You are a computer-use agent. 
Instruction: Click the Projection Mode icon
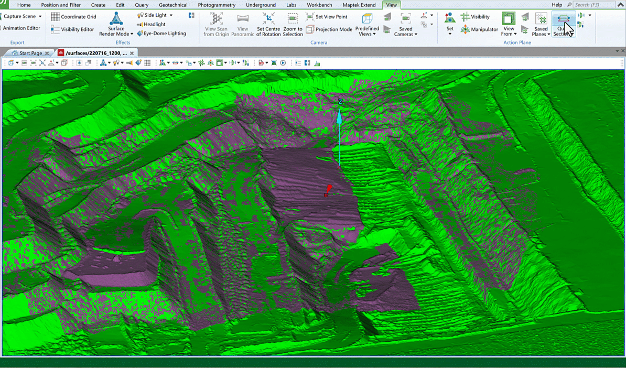329,29
